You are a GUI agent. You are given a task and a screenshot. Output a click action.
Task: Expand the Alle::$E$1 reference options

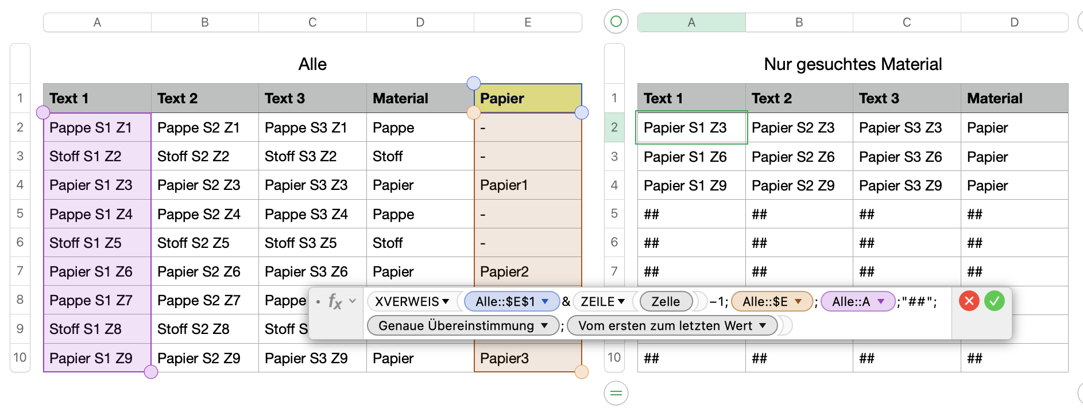coord(545,301)
